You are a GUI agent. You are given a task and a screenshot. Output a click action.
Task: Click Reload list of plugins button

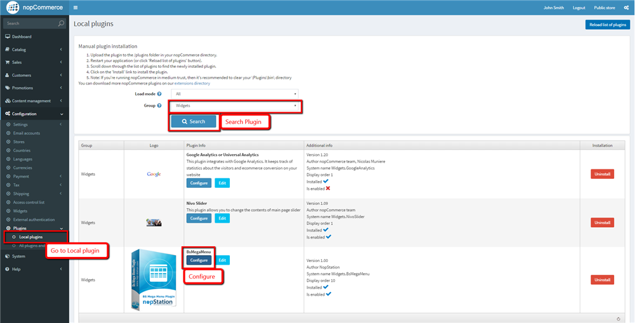click(x=608, y=25)
